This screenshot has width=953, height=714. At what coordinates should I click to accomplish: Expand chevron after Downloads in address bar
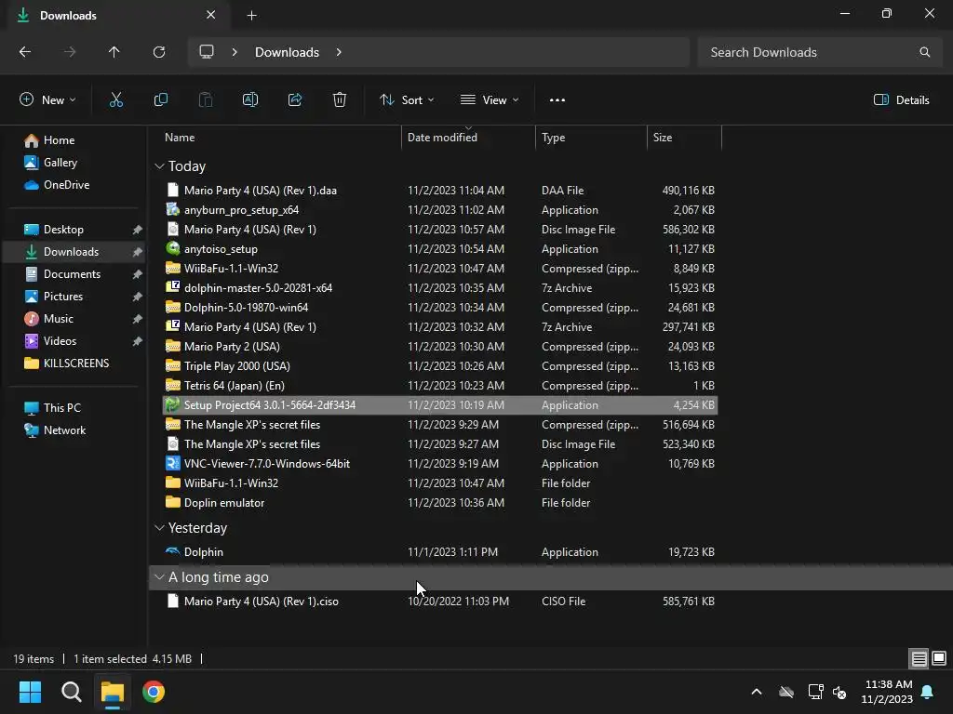coord(339,52)
